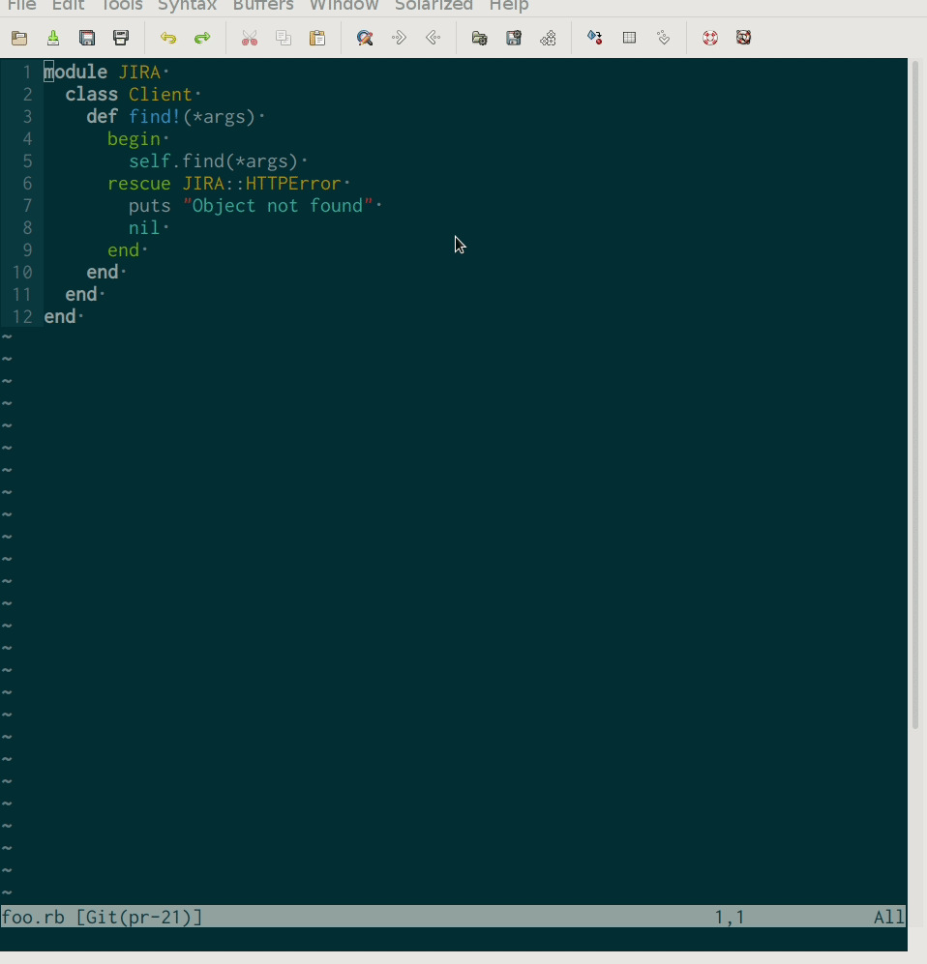Screen dimensions: 927x964
Task: Click 'JIRA' after module keyword
Action: click(x=139, y=72)
